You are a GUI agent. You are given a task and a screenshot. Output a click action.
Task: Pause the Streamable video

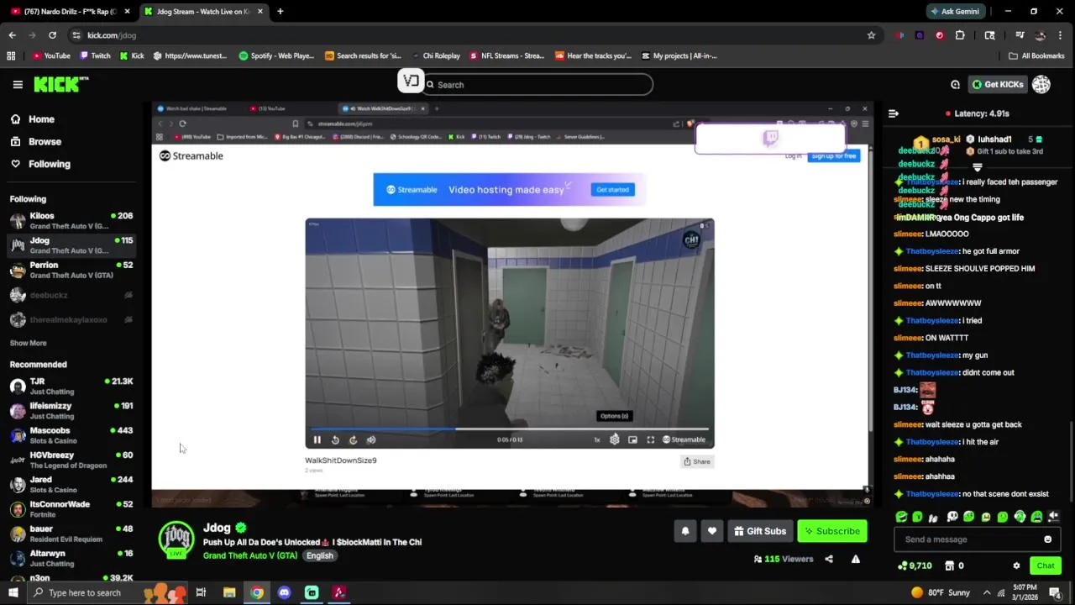click(317, 439)
